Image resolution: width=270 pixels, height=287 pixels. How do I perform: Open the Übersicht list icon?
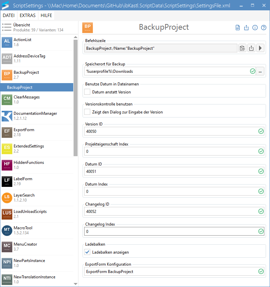[x=7, y=27]
